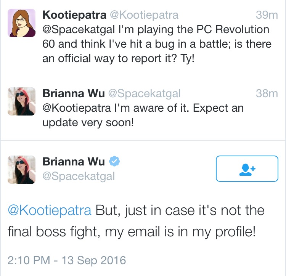This screenshot has height=276, width=286.
Task: Select Brianna Wu name in the main tweet
Action: 74,162
